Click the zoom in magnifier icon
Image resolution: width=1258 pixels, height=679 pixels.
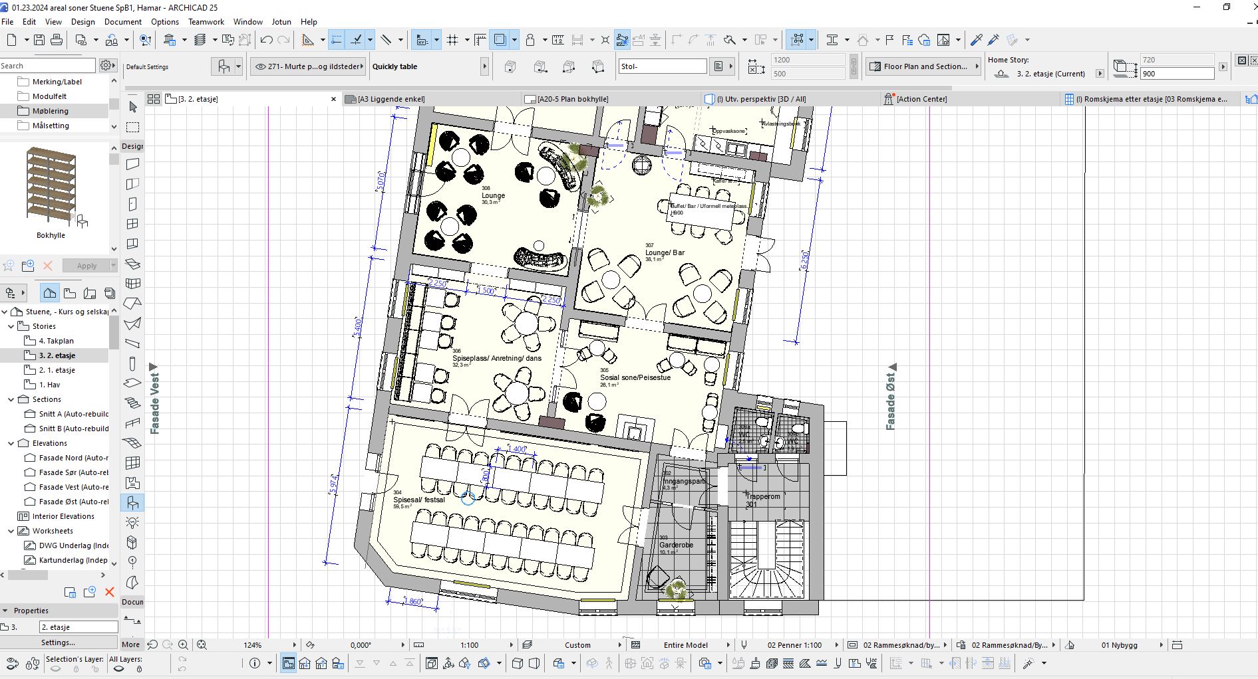[183, 644]
